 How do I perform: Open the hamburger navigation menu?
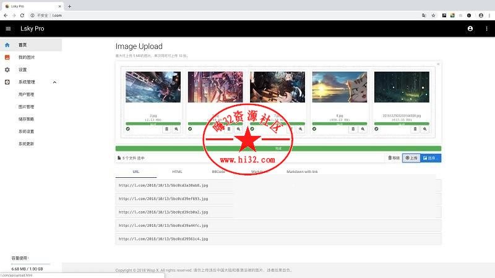click(x=8, y=28)
